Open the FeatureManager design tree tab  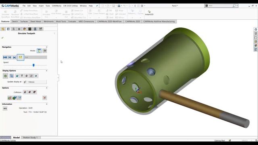(3, 29)
